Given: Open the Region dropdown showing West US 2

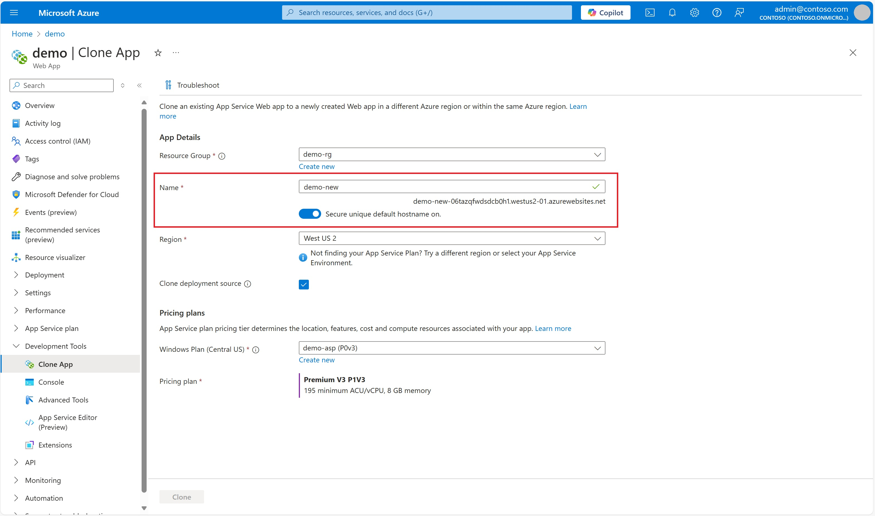Looking at the screenshot, I should pyautogui.click(x=597, y=238).
